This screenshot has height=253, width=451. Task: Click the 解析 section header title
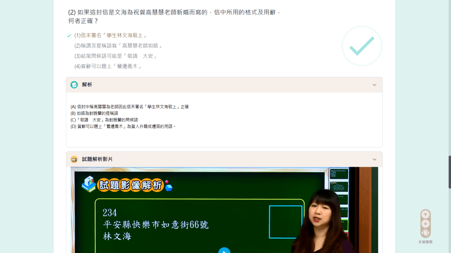[x=87, y=85]
